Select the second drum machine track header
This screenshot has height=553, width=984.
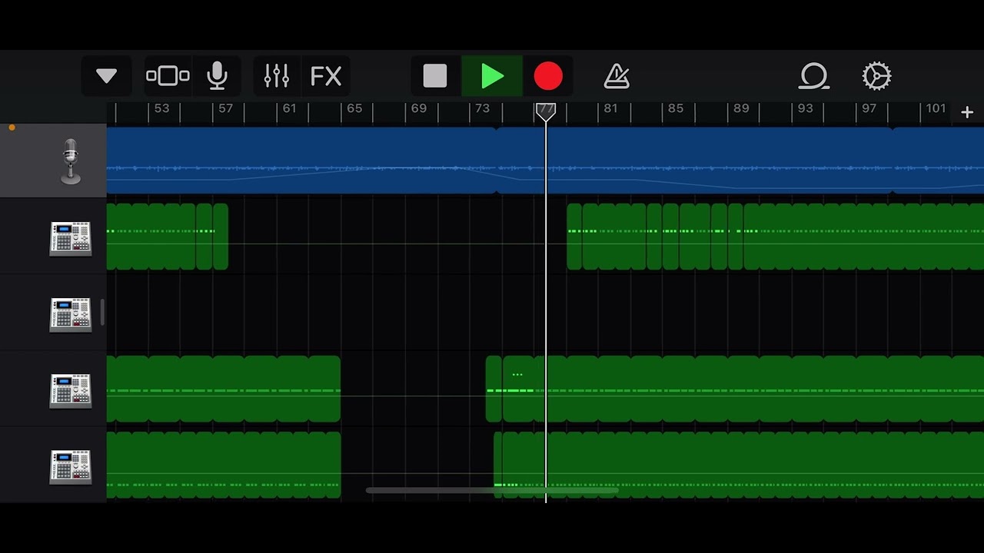(x=53, y=314)
